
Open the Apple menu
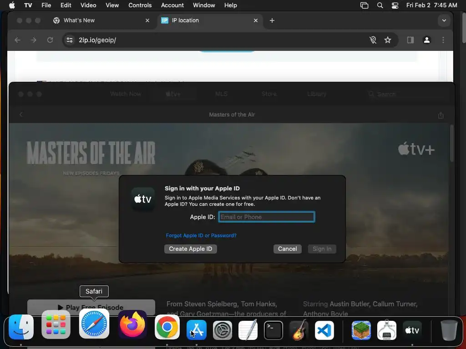pyautogui.click(x=12, y=5)
